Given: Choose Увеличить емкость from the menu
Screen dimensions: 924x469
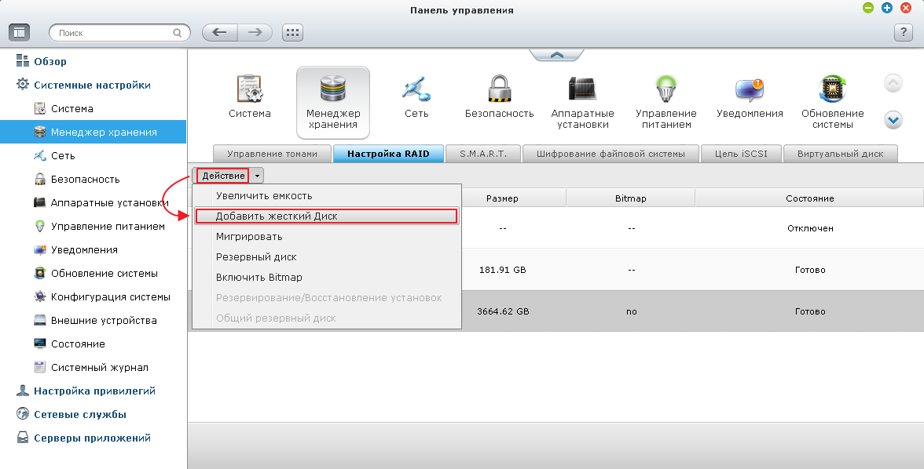Looking at the screenshot, I should 327,196.
